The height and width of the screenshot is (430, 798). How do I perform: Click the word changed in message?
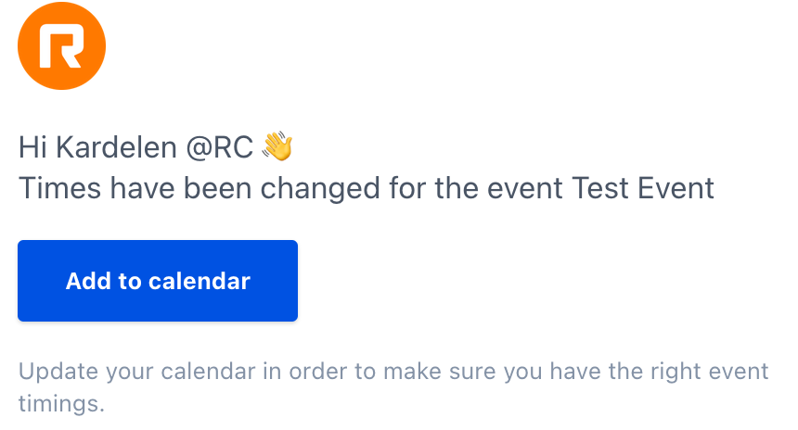(320, 189)
